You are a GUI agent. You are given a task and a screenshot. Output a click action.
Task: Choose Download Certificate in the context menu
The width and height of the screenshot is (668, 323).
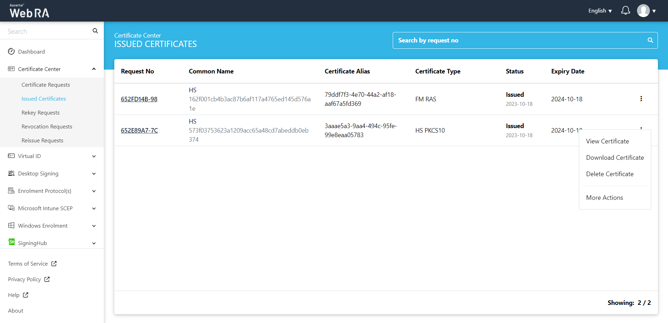point(615,158)
